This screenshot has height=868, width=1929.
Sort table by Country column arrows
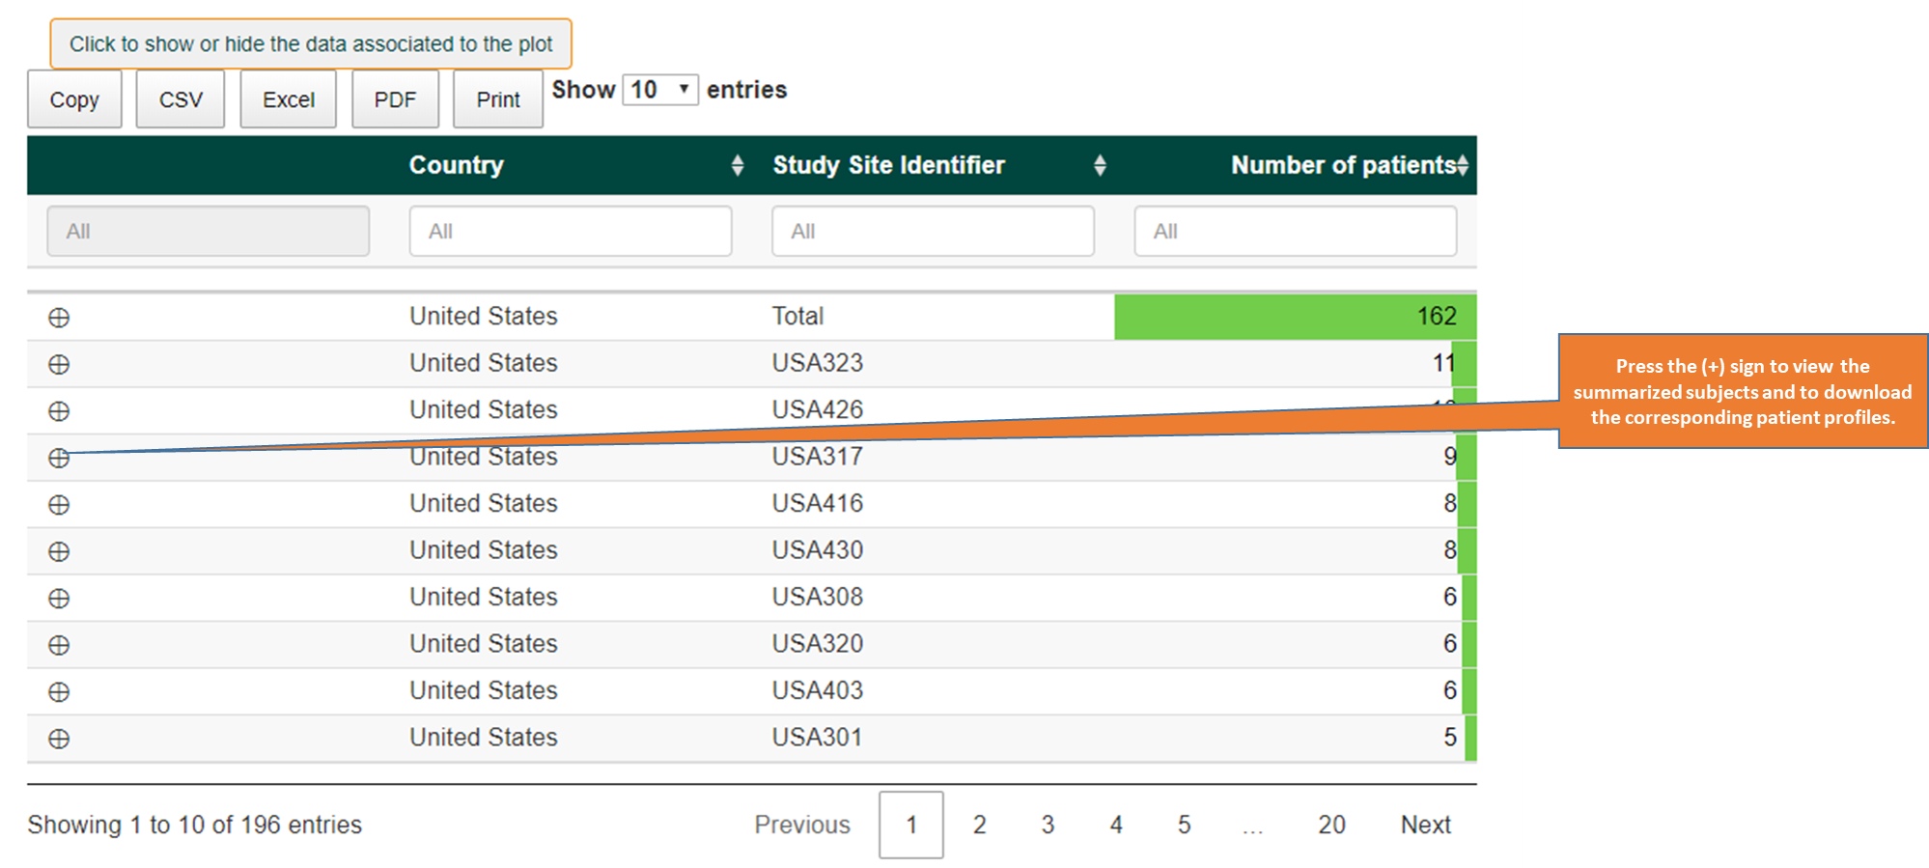(x=738, y=165)
